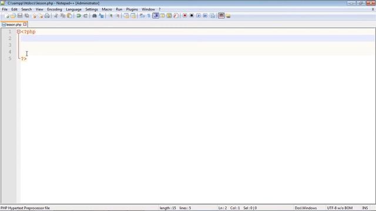Click the Stop recording icon
Image resolution: width=376 pixels, height=211 pixels.
192,16
